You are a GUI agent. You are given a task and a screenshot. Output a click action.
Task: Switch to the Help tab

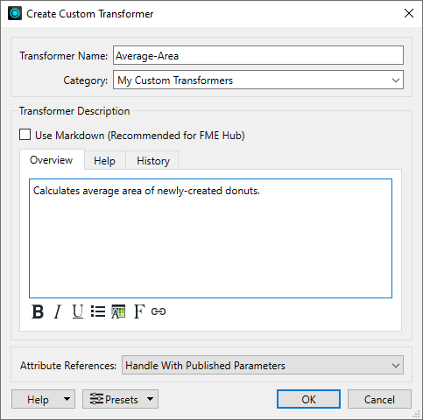104,161
